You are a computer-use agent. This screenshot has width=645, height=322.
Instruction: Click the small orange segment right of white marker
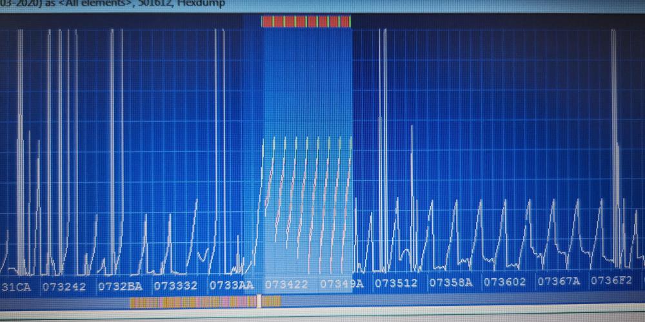[271, 301]
